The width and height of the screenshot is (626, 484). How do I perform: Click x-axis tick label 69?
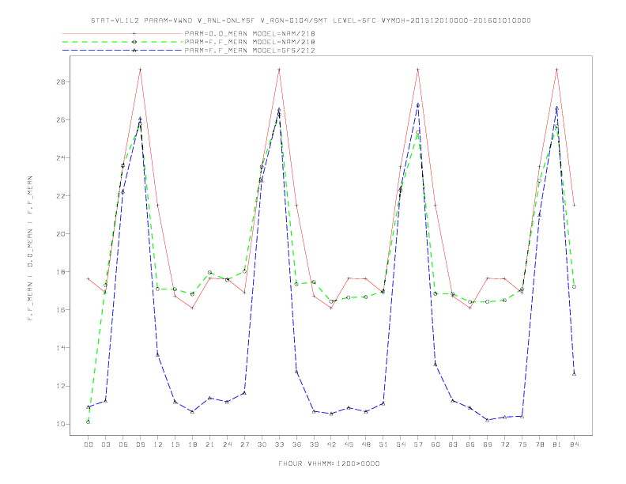coord(487,444)
